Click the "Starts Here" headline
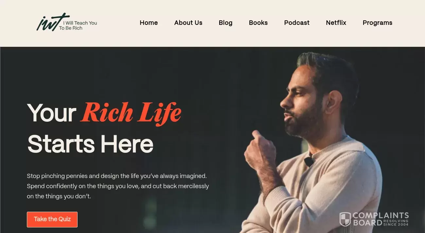This screenshot has width=425, height=233. [90, 144]
